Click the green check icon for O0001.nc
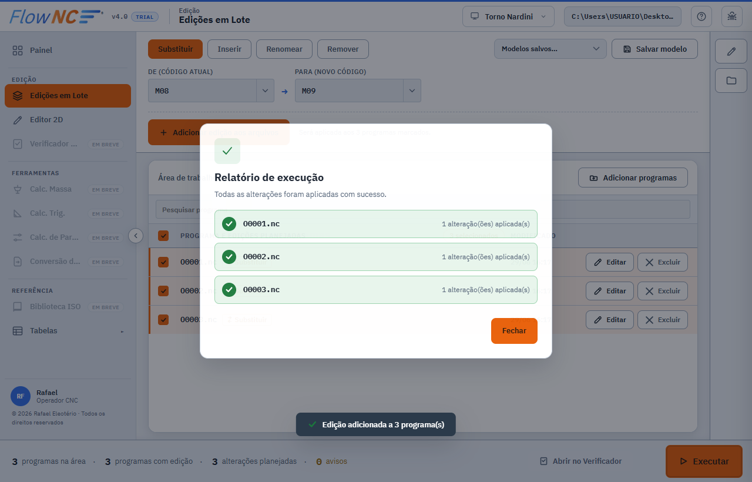The image size is (752, 482). point(229,224)
